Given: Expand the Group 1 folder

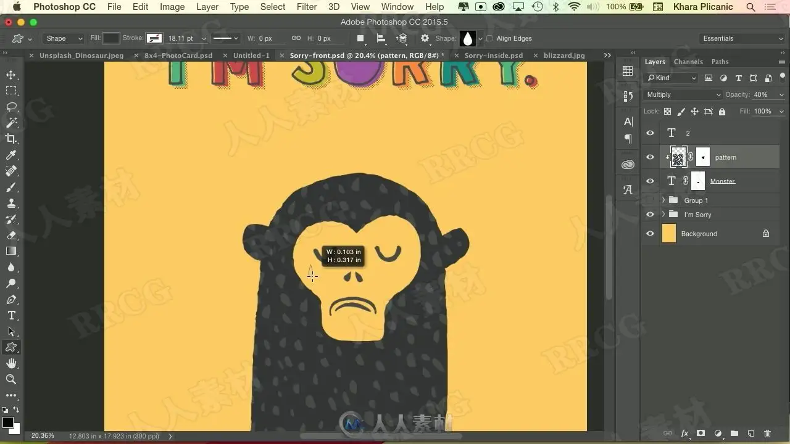Looking at the screenshot, I should pos(663,200).
